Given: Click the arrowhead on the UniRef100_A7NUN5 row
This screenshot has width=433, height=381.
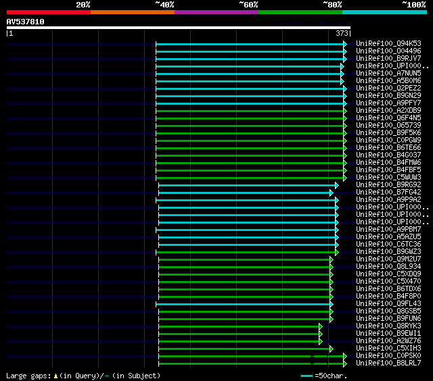Looking at the screenshot, I should pyautogui.click(x=342, y=74).
